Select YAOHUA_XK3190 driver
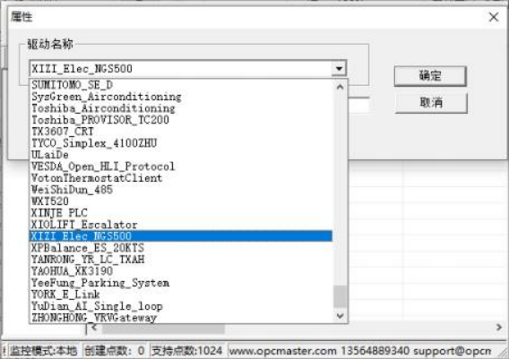This screenshot has height=359, width=509. (180, 271)
